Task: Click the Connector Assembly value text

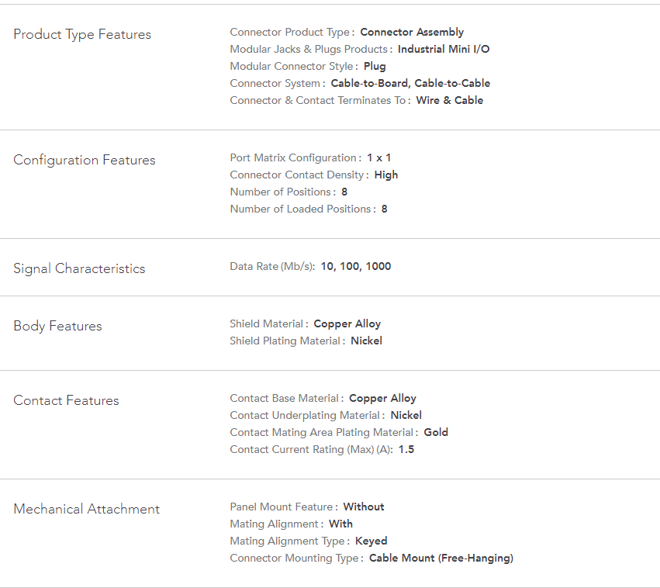Action: pyautogui.click(x=412, y=33)
